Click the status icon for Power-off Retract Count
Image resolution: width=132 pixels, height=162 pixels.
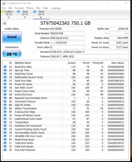point(5,115)
